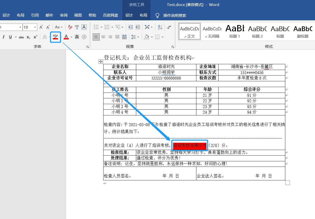Click the borders icon
The height and width of the screenshot is (219, 315).
pos(157,37)
